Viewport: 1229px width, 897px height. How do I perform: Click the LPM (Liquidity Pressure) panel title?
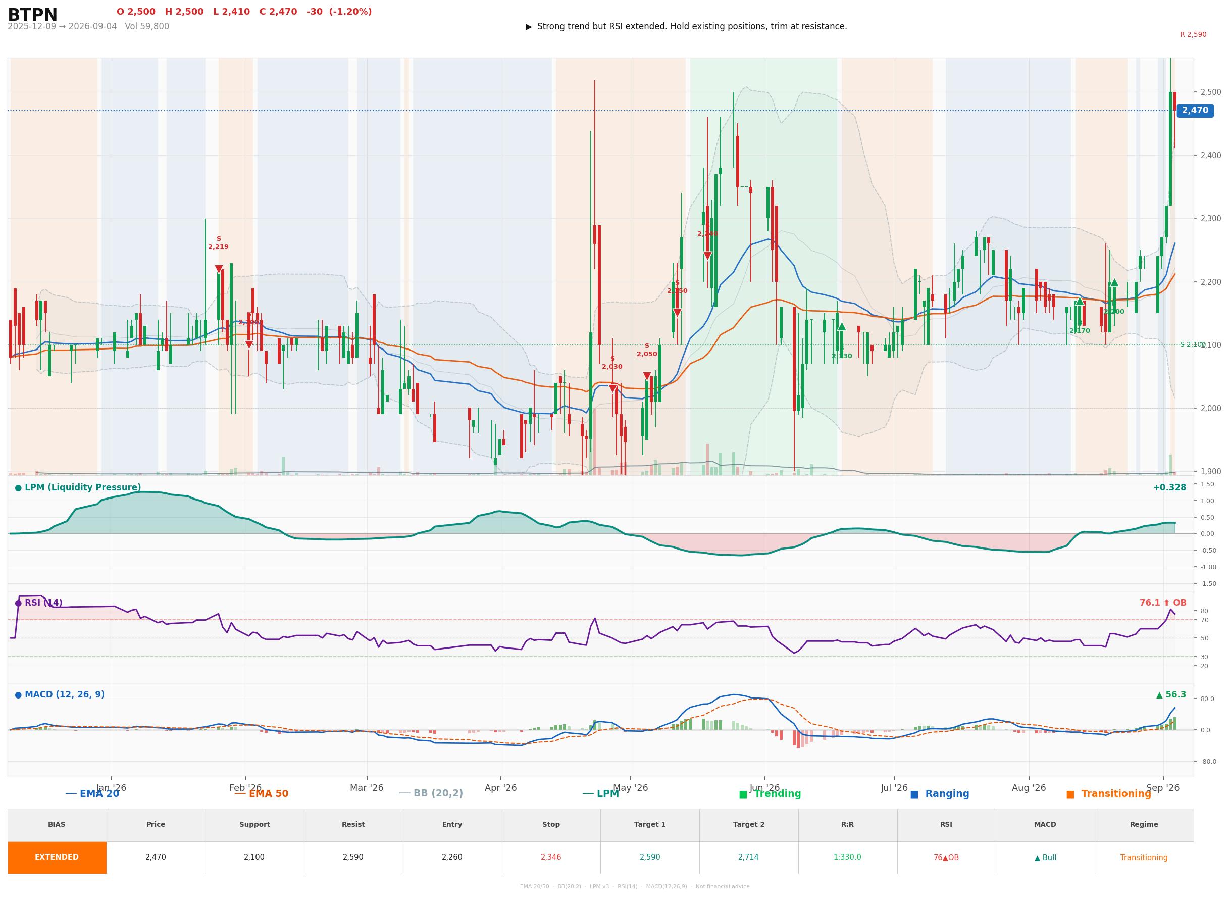pos(82,487)
